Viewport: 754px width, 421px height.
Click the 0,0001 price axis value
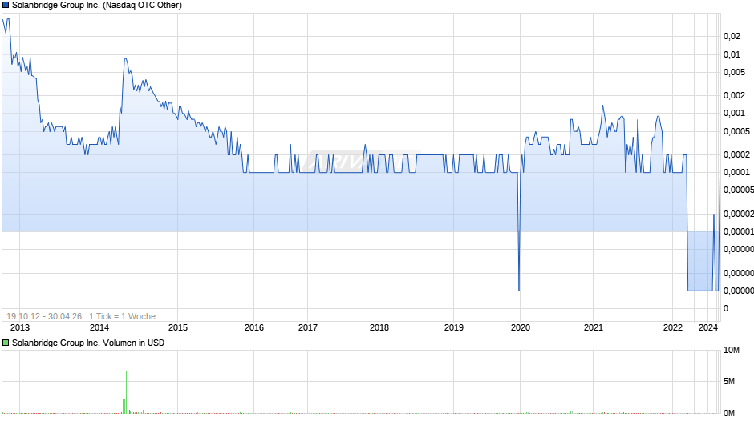pos(736,172)
